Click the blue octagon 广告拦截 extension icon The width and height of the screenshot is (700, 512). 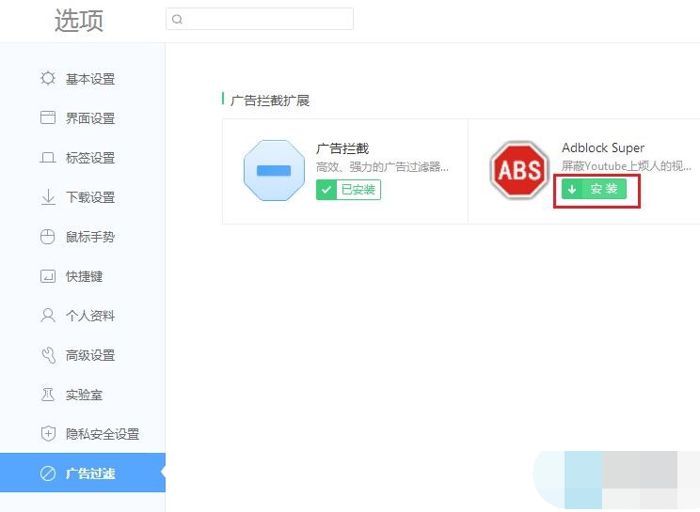(274, 170)
